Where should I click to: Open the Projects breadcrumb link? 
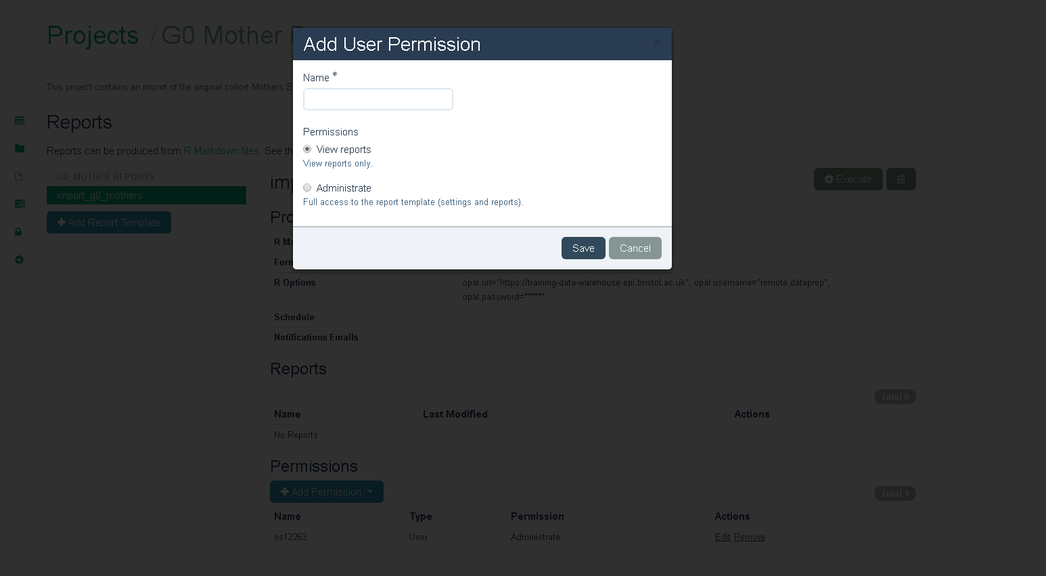click(x=93, y=35)
